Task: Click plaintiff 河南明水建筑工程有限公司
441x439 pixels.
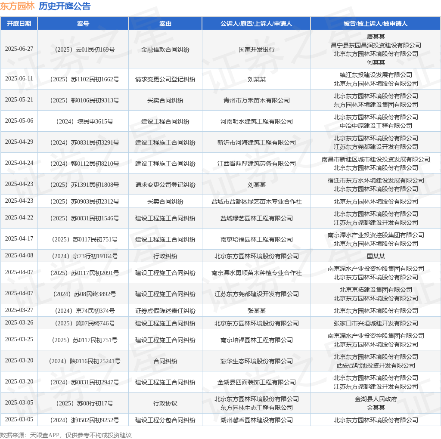Action: pos(257,121)
